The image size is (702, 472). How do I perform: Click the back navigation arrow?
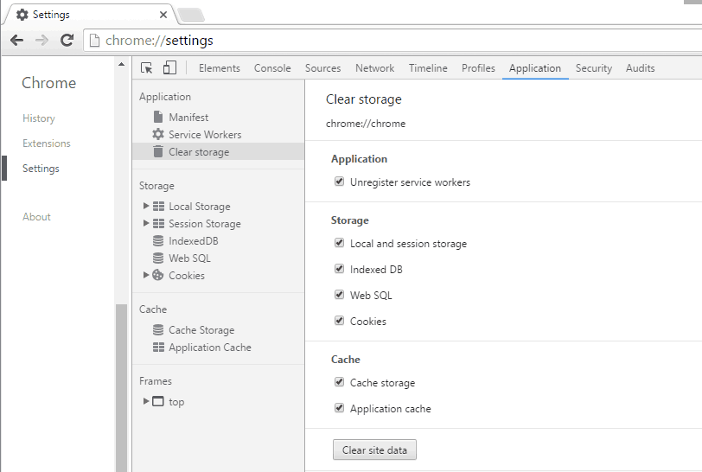point(16,41)
